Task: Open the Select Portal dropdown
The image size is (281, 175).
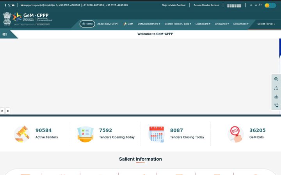Action: (x=266, y=24)
